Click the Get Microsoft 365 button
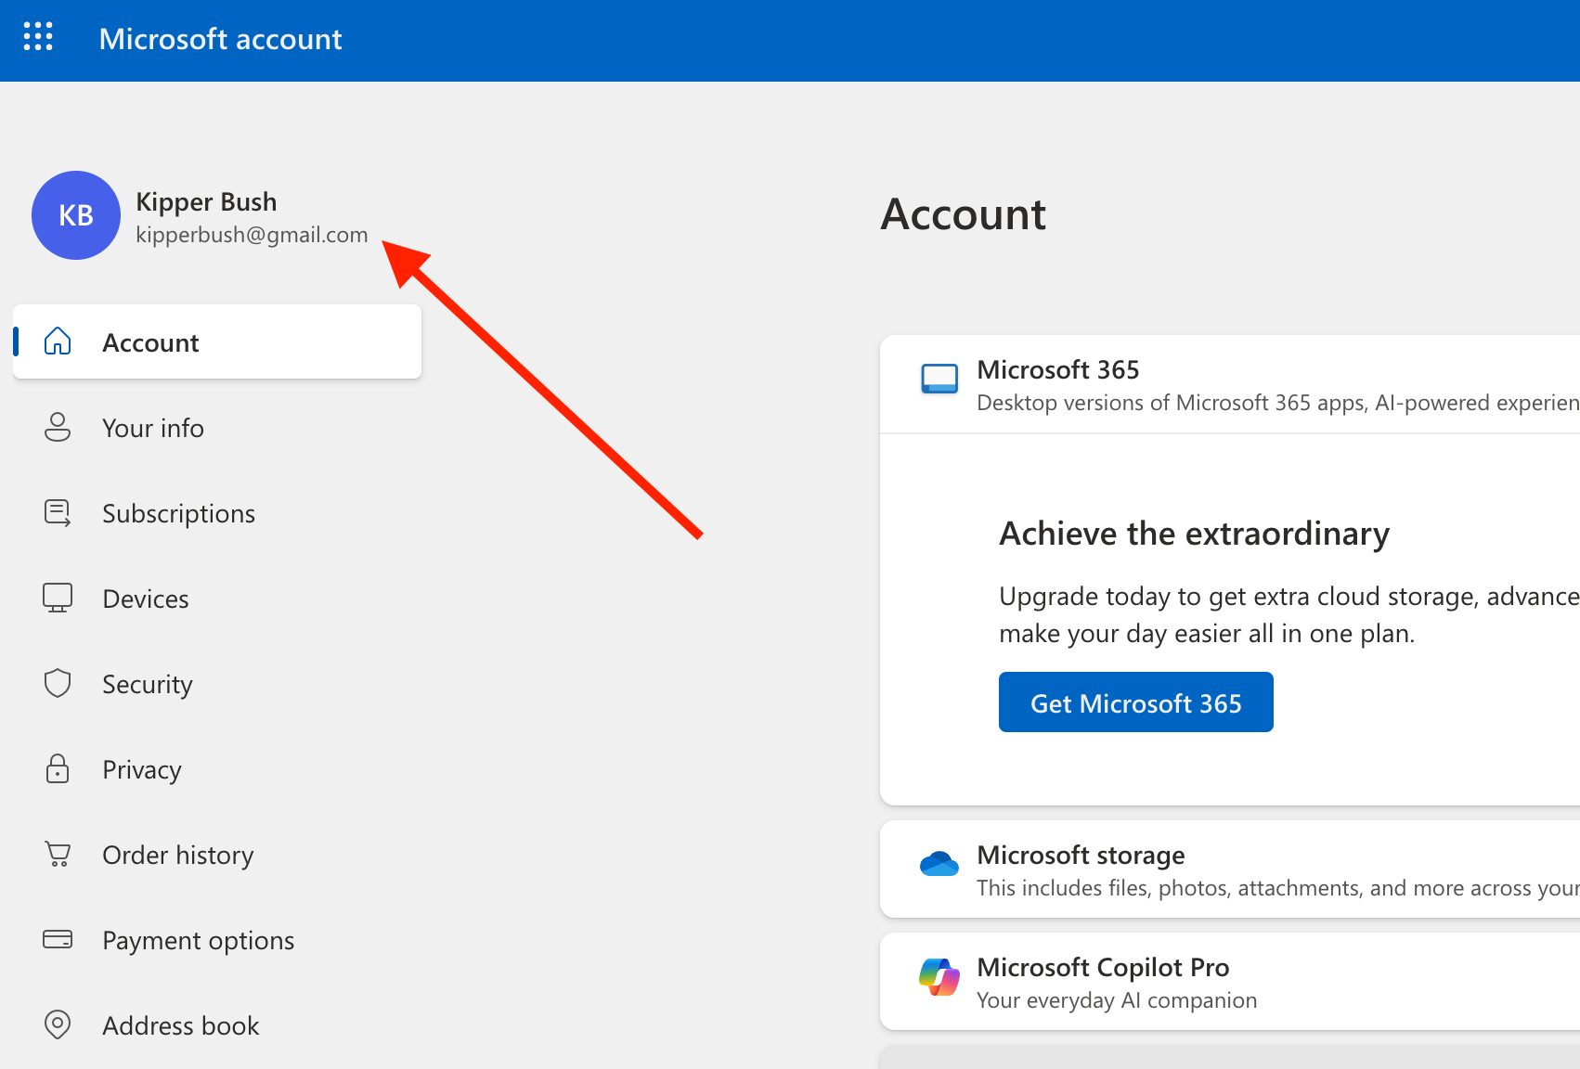The width and height of the screenshot is (1580, 1069). click(1135, 702)
